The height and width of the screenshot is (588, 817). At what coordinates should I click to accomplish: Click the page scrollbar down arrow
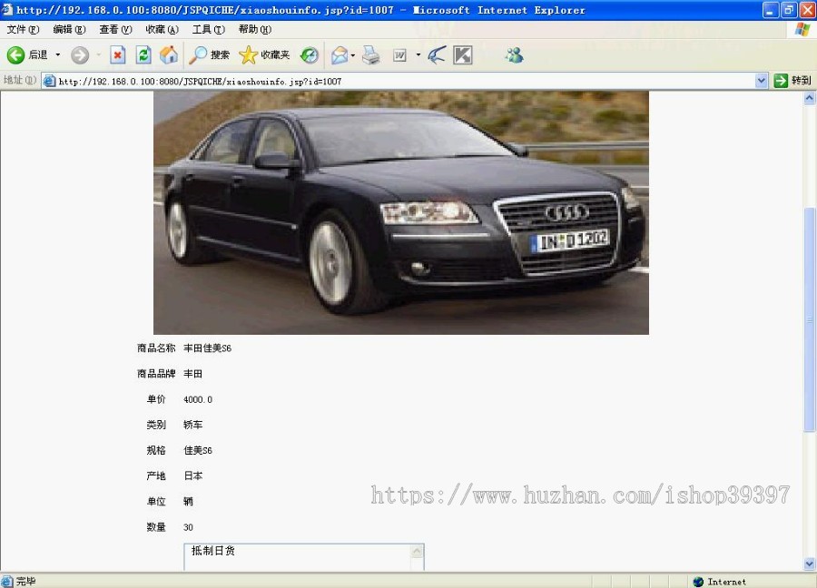click(809, 564)
